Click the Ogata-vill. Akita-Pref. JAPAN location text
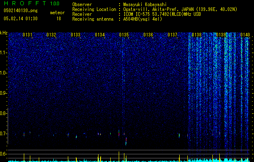 point(180,9)
